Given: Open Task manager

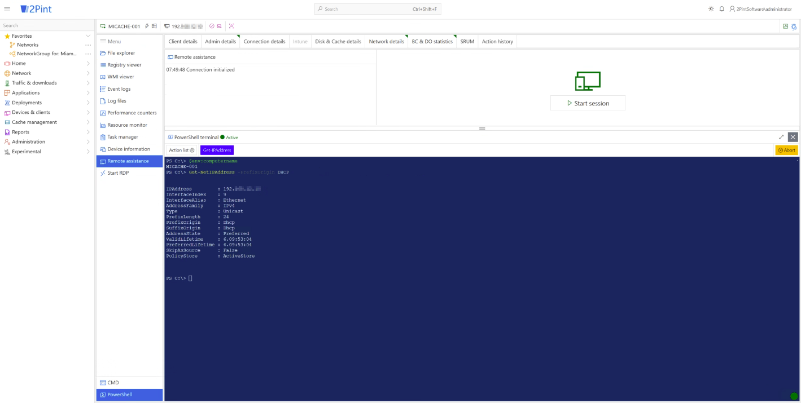Looking at the screenshot, I should coord(129,137).
